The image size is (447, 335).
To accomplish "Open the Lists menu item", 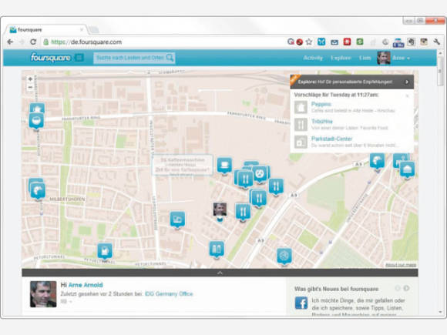I will click(365, 58).
